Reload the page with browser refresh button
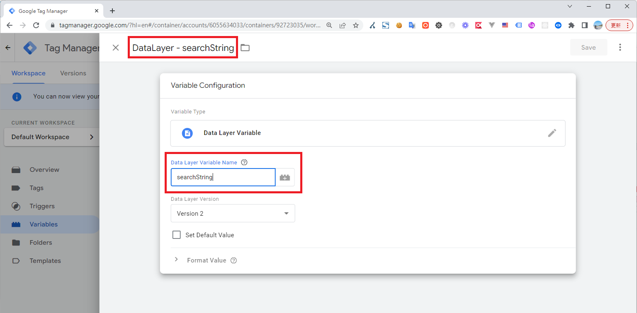Screen dimensions: 637x313 pyautogui.click(x=36, y=25)
